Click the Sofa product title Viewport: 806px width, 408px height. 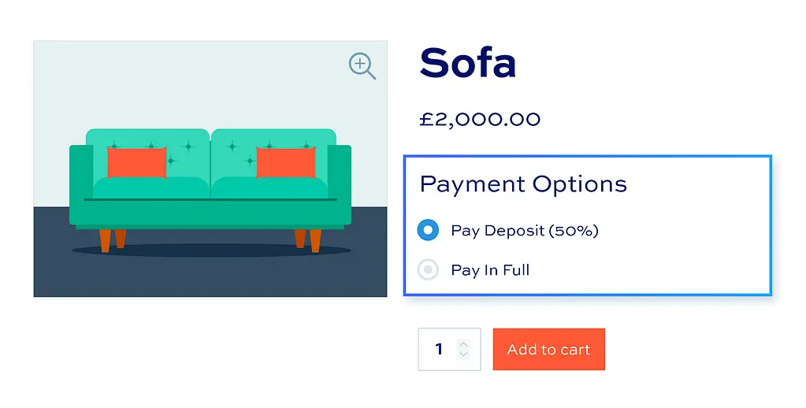468,63
